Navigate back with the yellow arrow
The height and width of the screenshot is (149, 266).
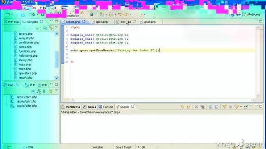tap(126, 14)
